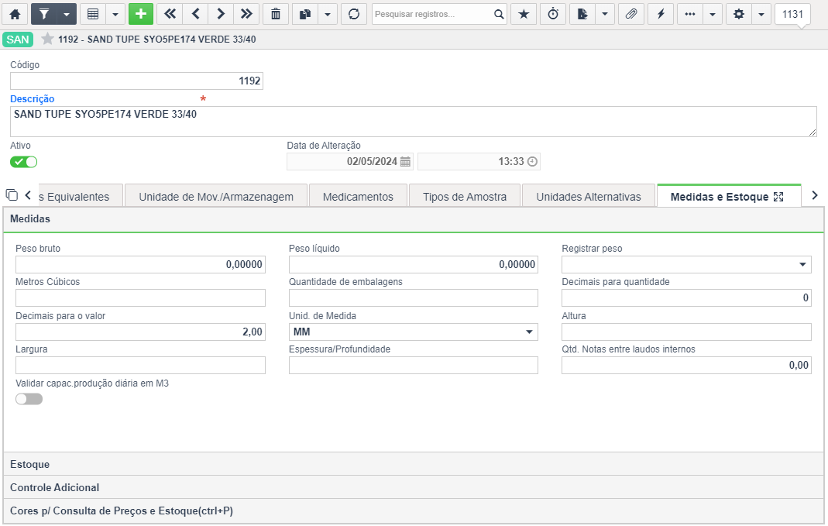The width and height of the screenshot is (828, 526).
Task: Open favorites star in toolbar
Action: (524, 14)
